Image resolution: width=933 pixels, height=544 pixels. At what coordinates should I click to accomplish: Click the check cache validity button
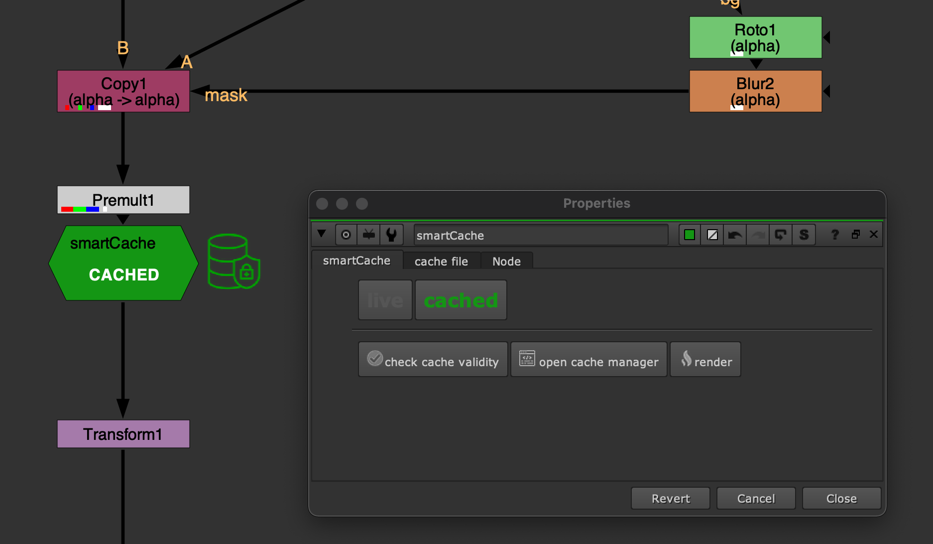[x=433, y=360]
